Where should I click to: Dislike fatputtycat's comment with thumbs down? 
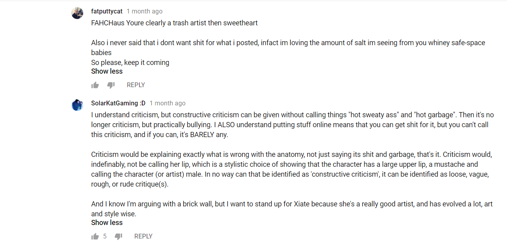click(111, 85)
